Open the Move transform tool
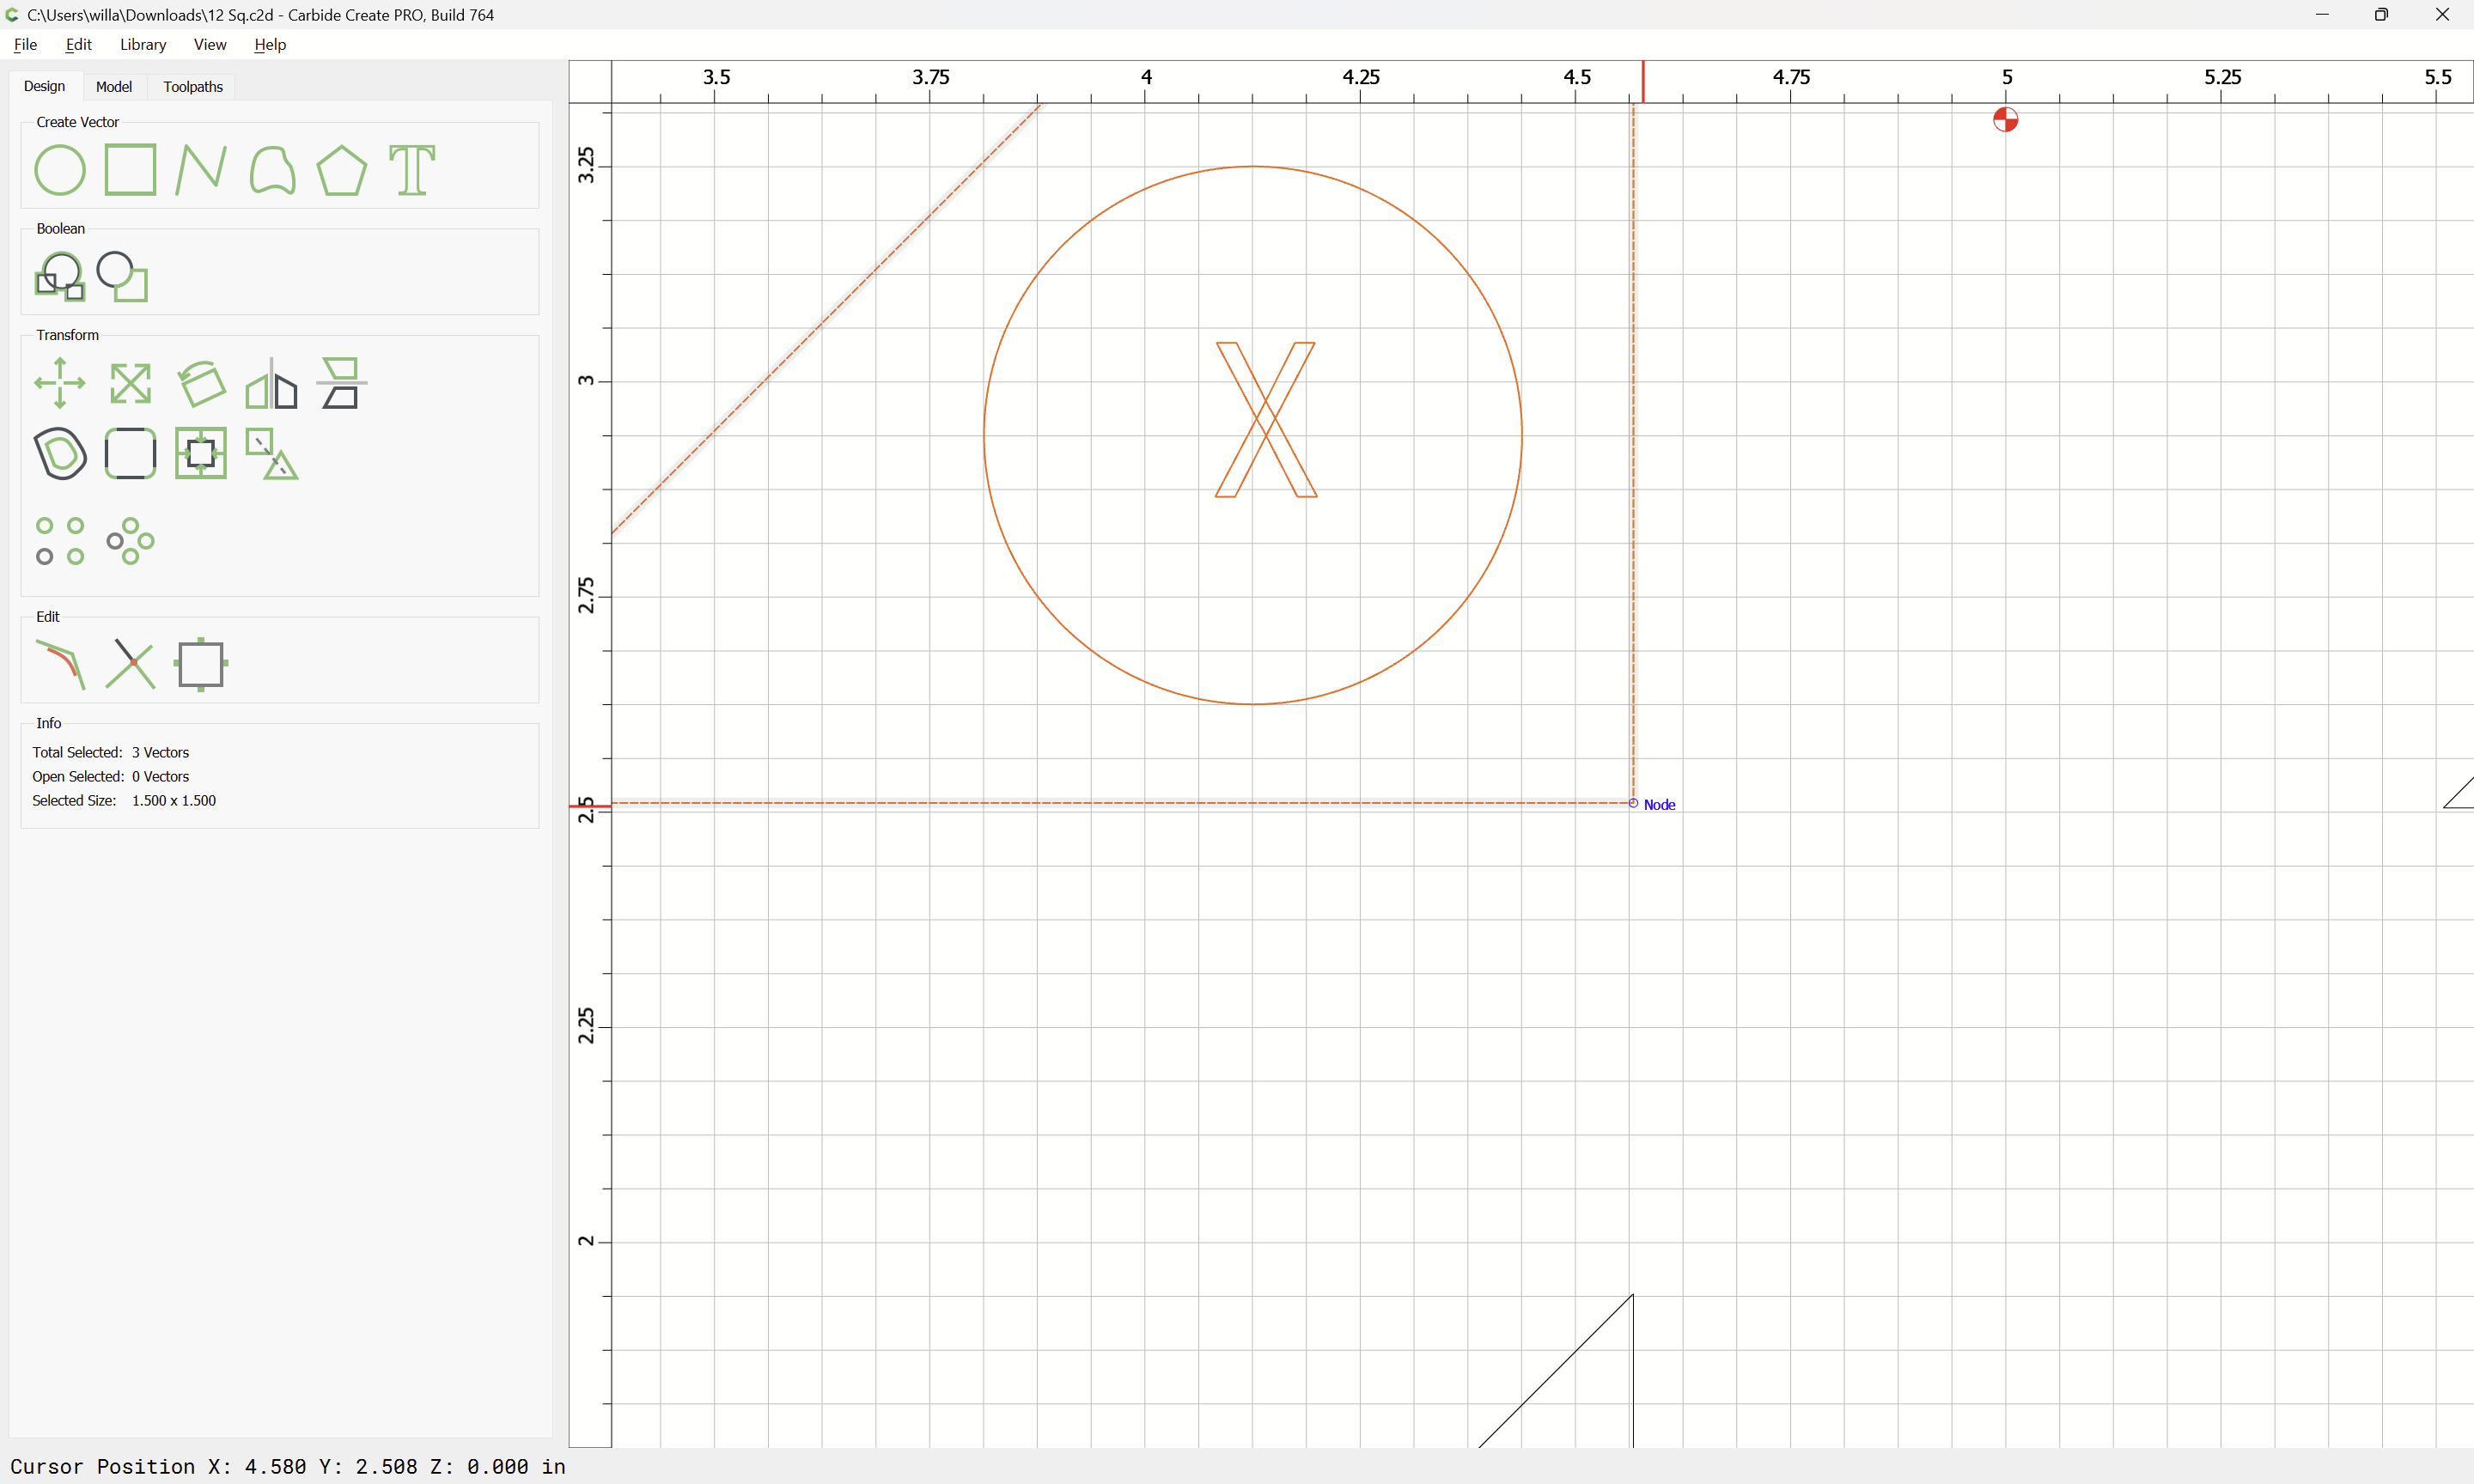Viewport: 2474px width, 1484px height. click(x=60, y=383)
